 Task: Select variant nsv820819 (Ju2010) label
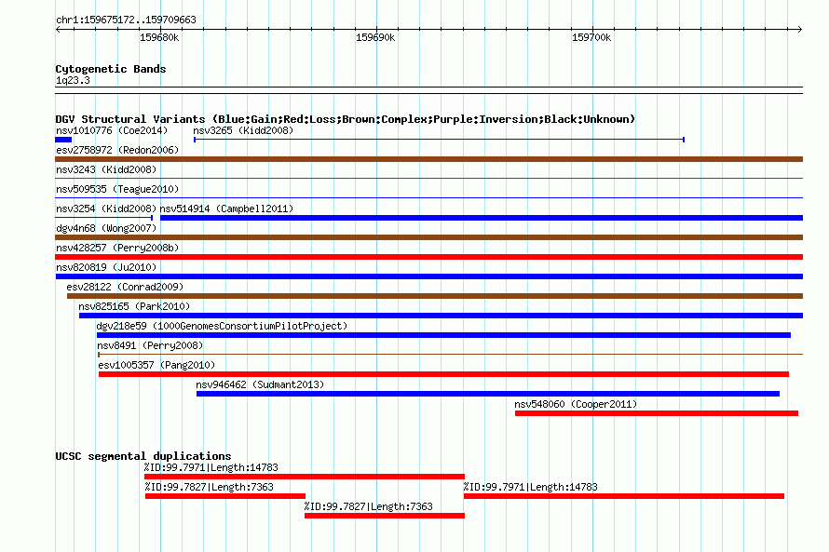coord(106,267)
